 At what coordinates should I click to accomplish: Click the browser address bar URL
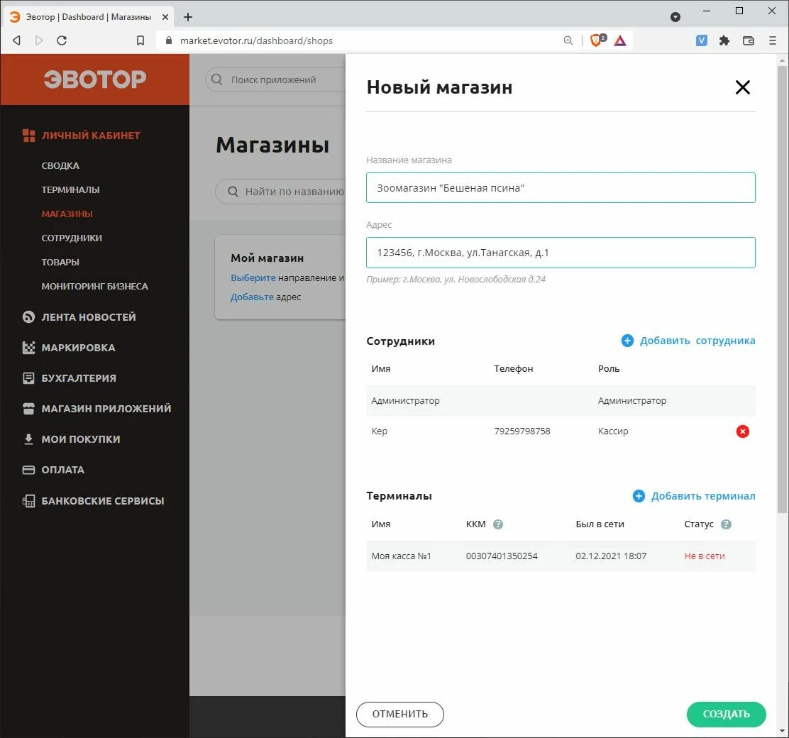point(256,40)
